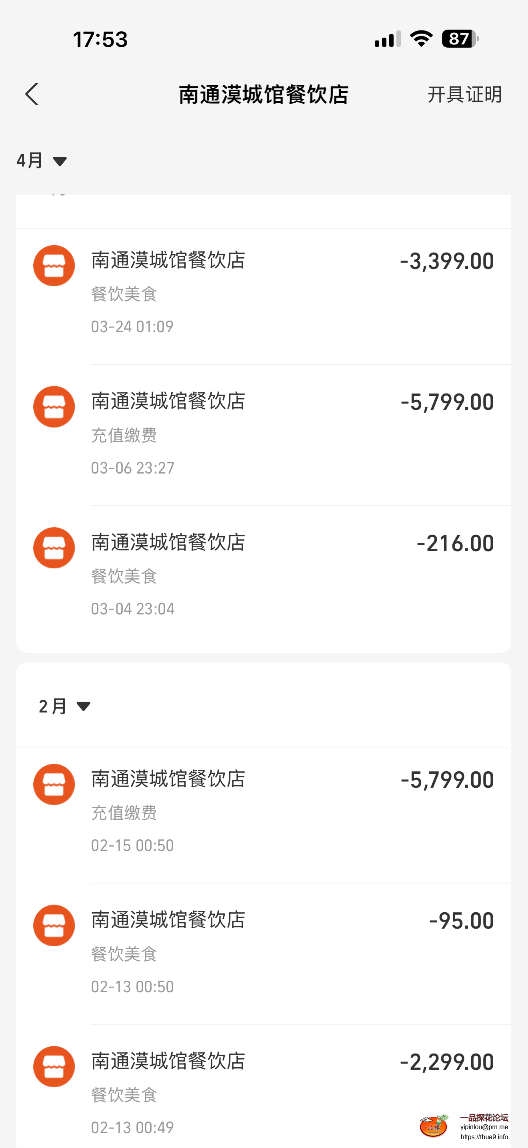Click merchant icon for 03-06 23:27 transaction
This screenshot has width=528, height=1148.
pos(54,406)
